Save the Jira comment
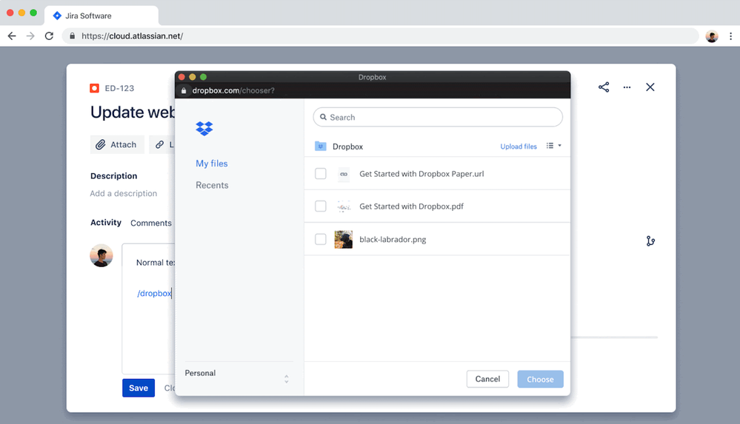The image size is (740, 424). click(x=139, y=388)
